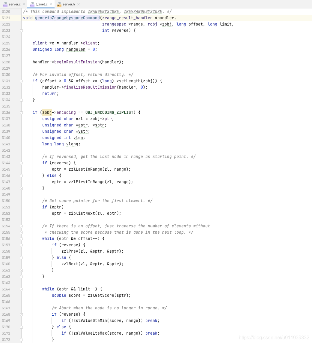Collapse the limit while loop at line 3164

click(21, 289)
